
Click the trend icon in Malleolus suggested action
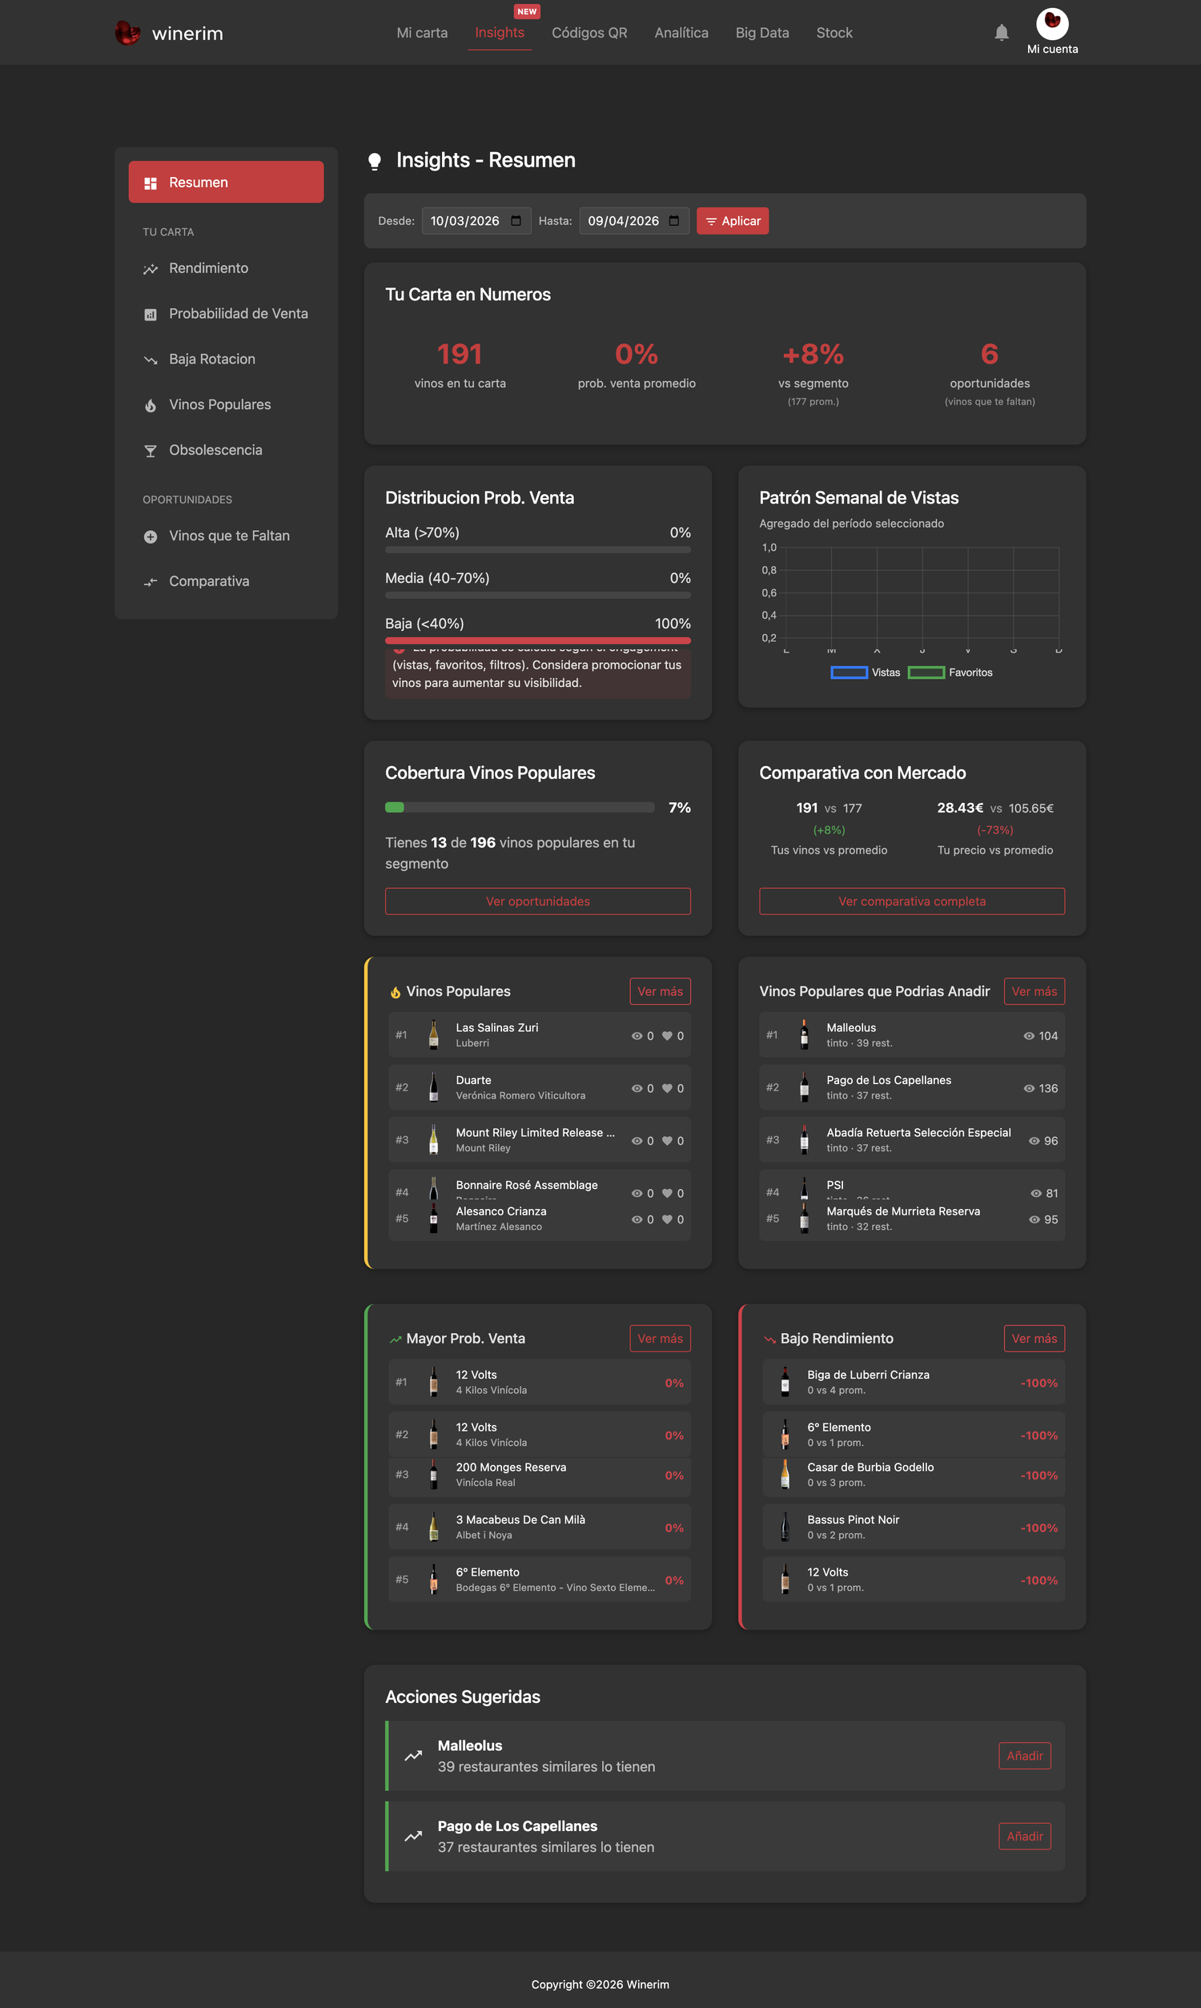click(x=414, y=1756)
